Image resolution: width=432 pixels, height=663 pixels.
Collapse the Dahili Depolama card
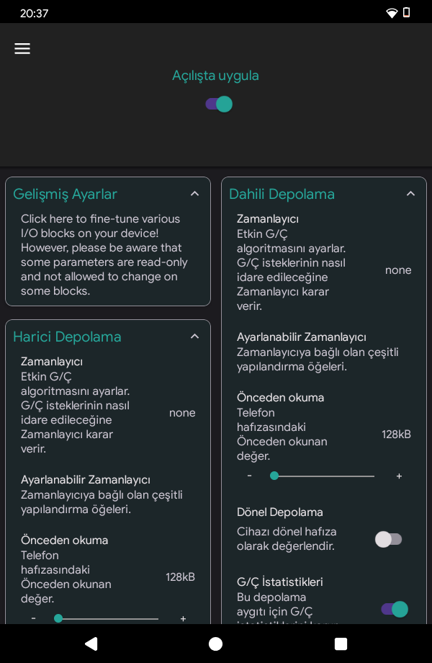[x=410, y=194]
